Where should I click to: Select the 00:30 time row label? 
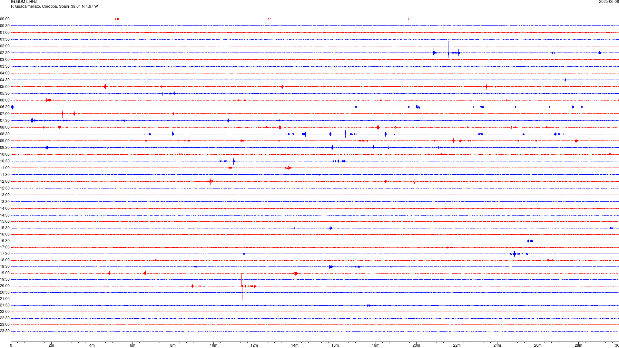(5, 26)
